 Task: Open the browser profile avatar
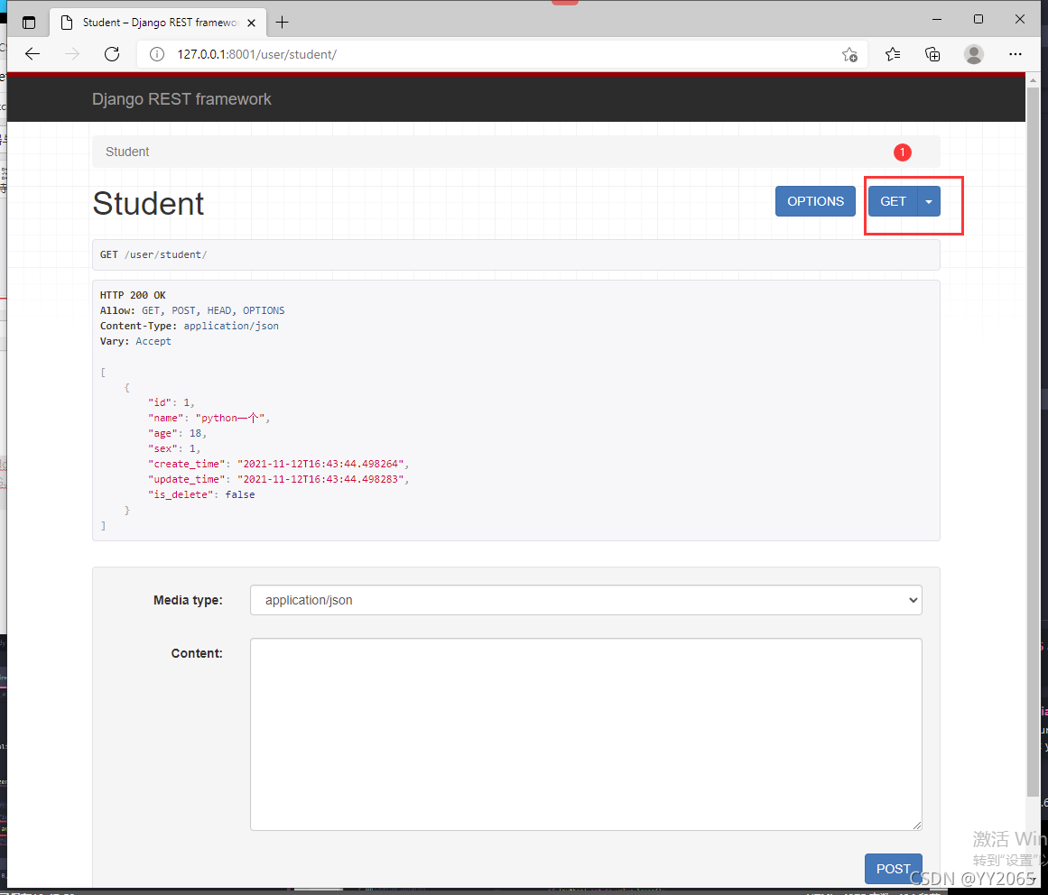coord(974,55)
